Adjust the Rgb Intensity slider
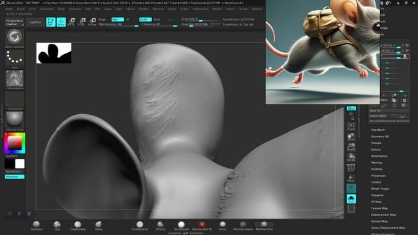The image size is (418, 235). (x=118, y=25)
